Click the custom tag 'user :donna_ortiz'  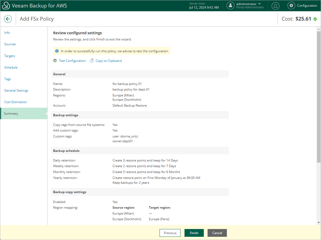[x=125, y=136]
